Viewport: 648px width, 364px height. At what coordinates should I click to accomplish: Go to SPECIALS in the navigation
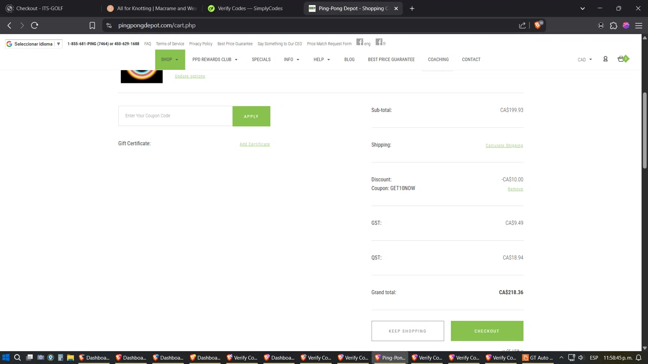click(x=261, y=60)
